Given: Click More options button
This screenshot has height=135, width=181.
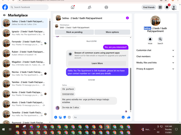Looking at the screenshot, I should click(112, 32).
